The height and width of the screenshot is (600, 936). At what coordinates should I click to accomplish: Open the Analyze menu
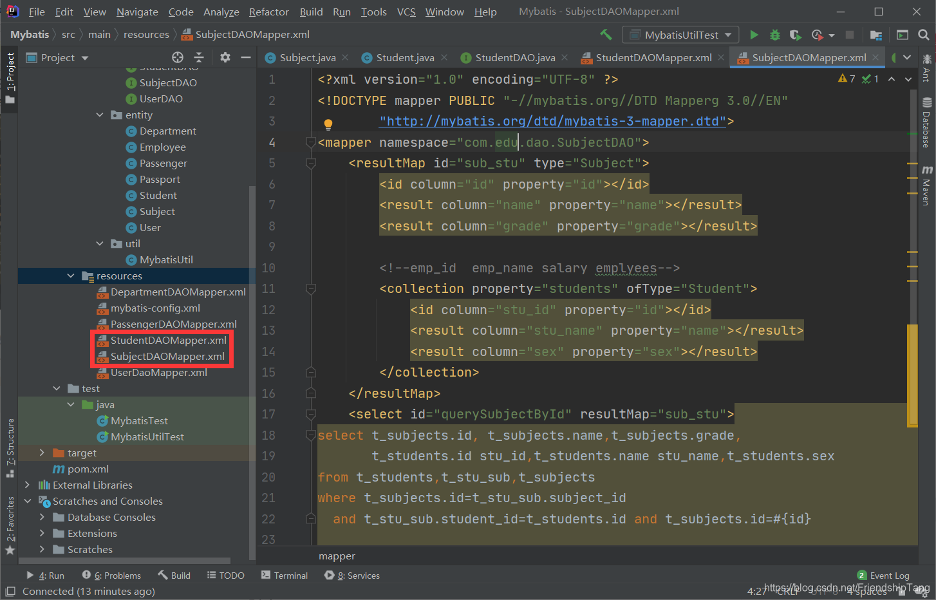pyautogui.click(x=221, y=12)
